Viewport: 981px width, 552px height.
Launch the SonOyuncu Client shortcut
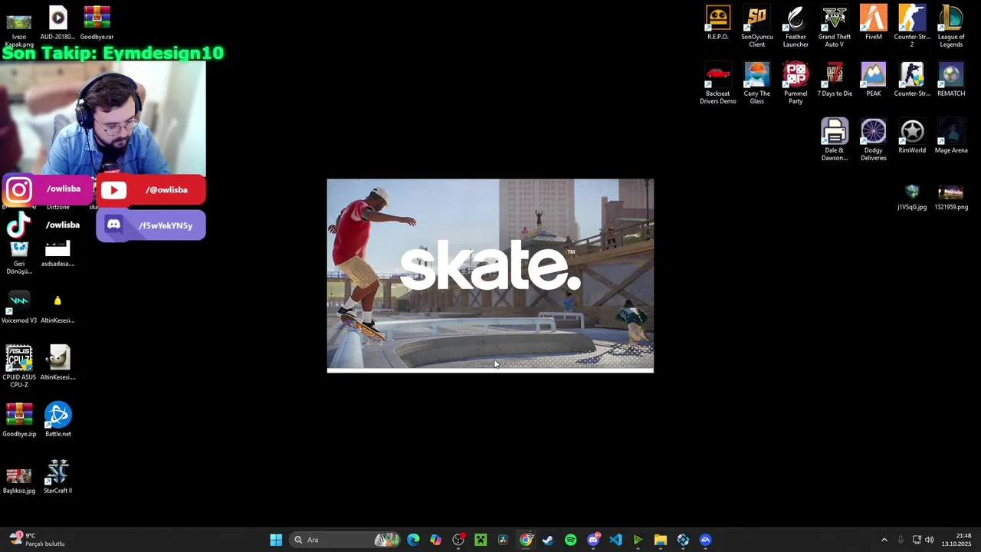756,27
